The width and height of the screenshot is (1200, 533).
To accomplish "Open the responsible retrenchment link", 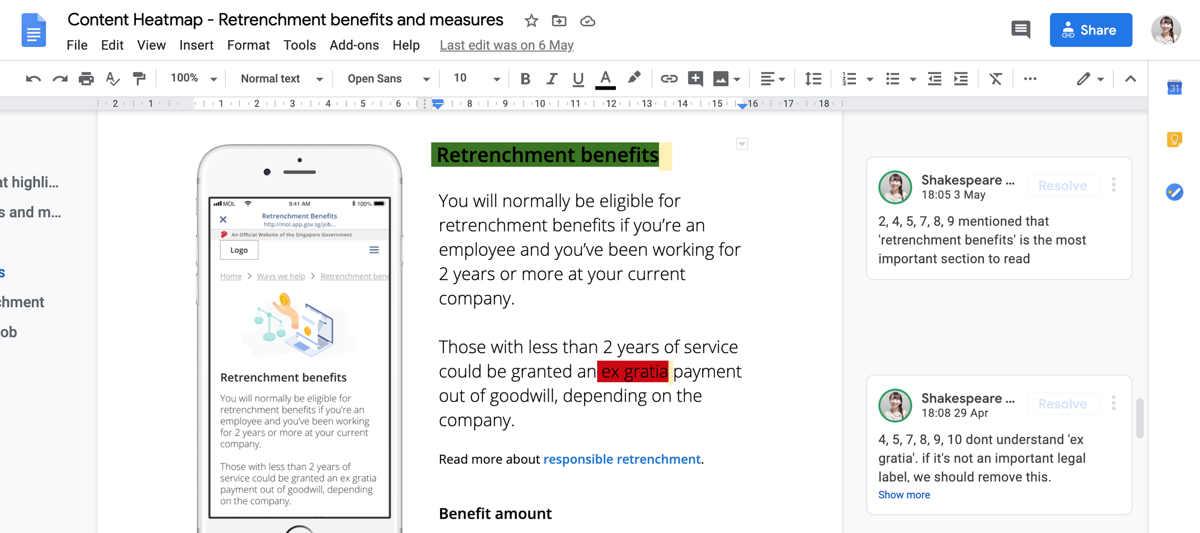I will 622,459.
